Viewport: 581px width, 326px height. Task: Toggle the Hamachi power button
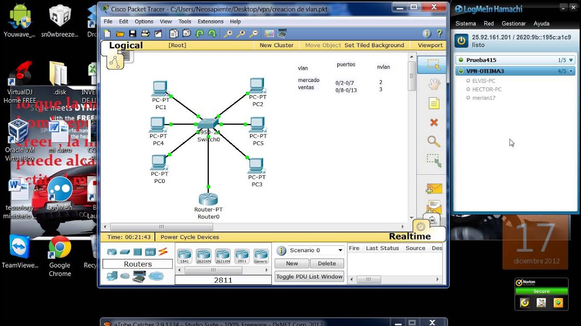(x=462, y=40)
